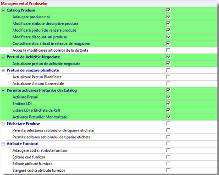
Task: Collapse the Atribute Furnizori group
Action: (x=3, y=144)
